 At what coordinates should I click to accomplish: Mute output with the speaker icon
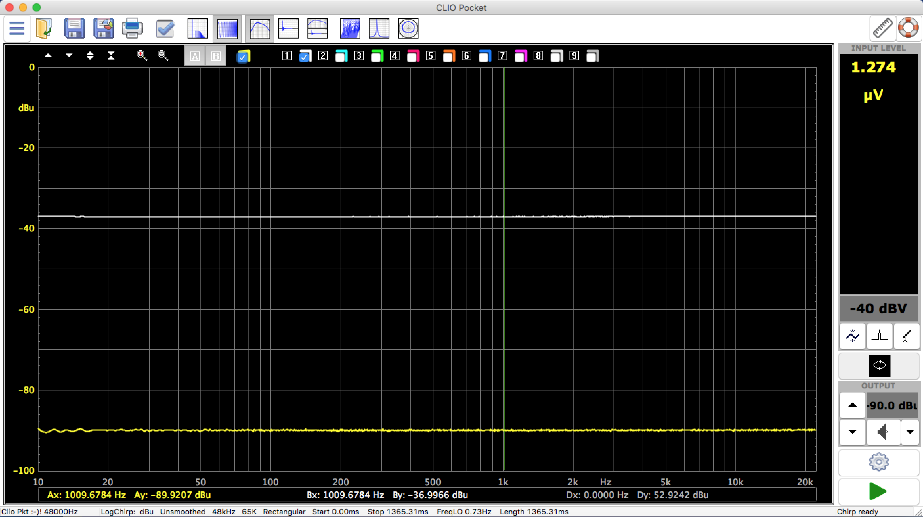(883, 432)
